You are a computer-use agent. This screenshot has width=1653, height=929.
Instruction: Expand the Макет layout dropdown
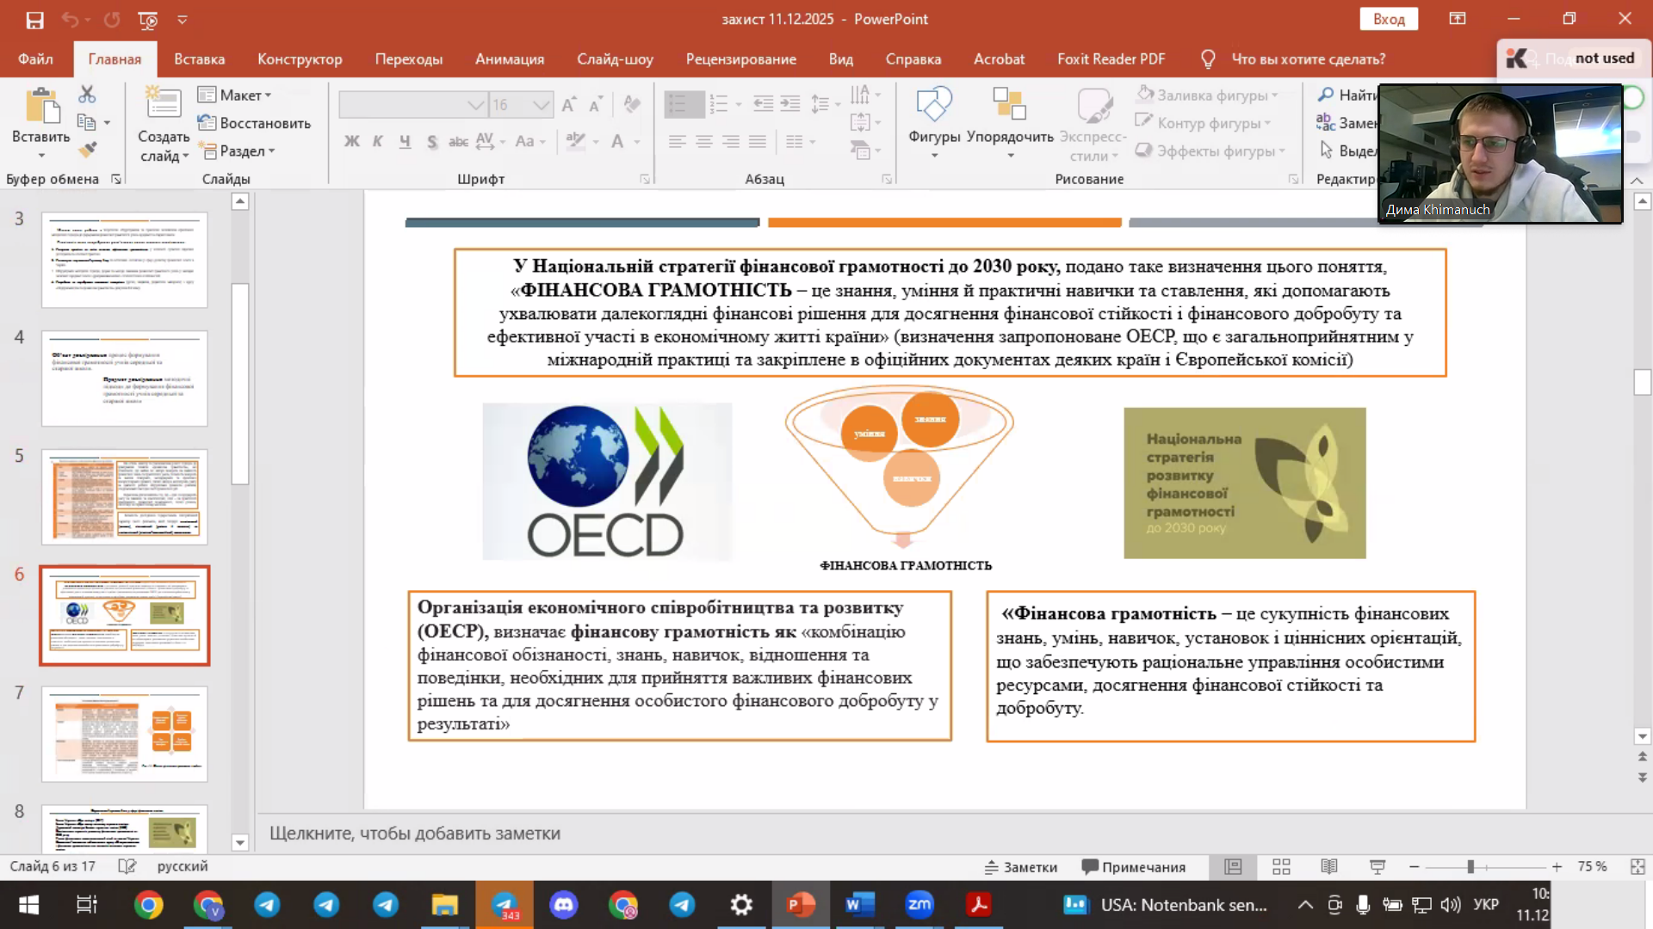[235, 95]
